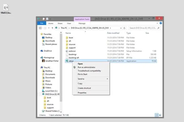Refresh the current folder view
The width and height of the screenshot is (184, 122).
[x=124, y=28]
